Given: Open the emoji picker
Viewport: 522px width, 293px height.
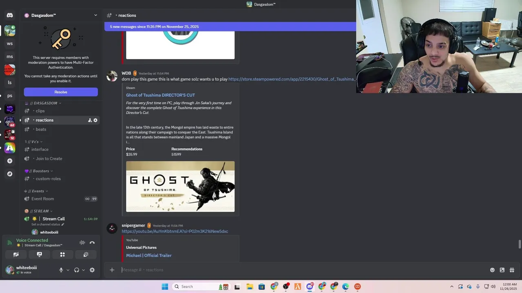Looking at the screenshot, I should (x=492, y=270).
